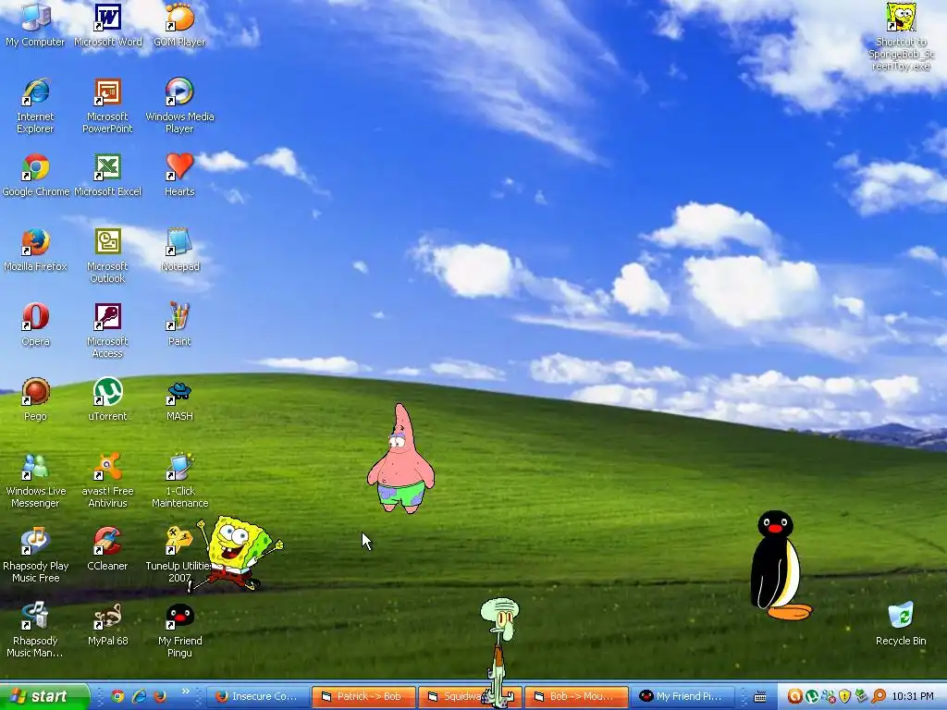Select the Hearts game shortcut

[x=179, y=175]
